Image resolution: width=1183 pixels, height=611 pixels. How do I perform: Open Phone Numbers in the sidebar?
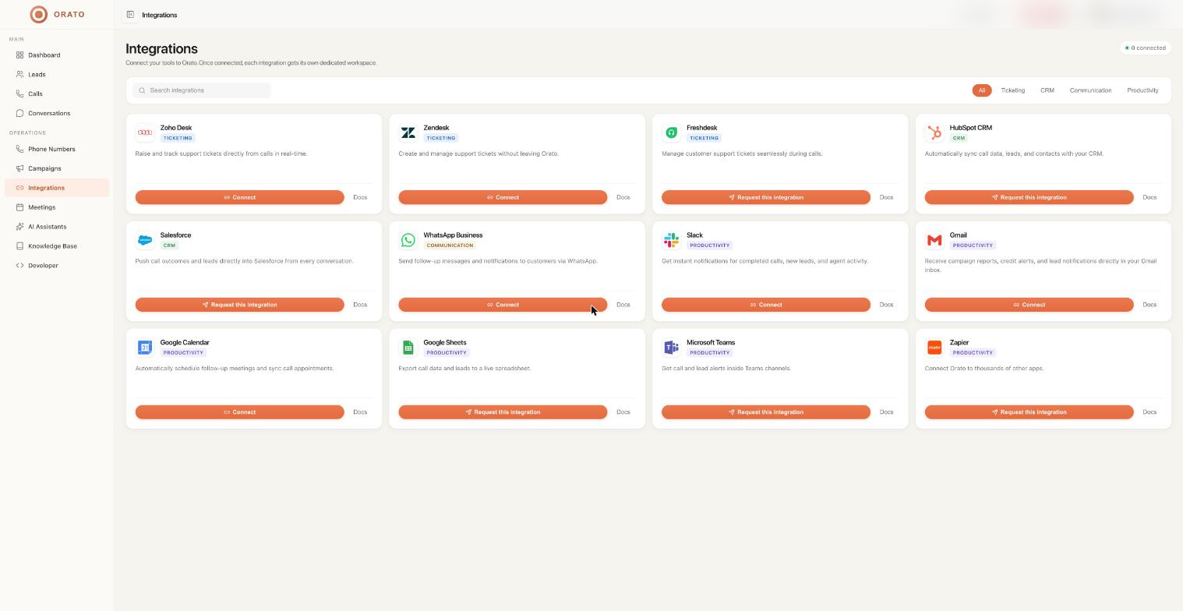tap(57, 149)
